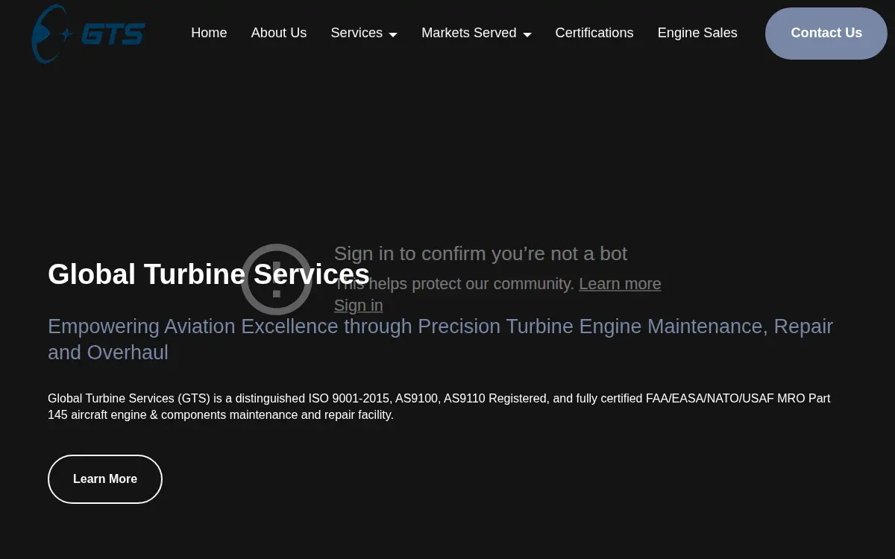This screenshot has height=559, width=895.
Task: Open the Certifications page
Action: pyautogui.click(x=594, y=33)
